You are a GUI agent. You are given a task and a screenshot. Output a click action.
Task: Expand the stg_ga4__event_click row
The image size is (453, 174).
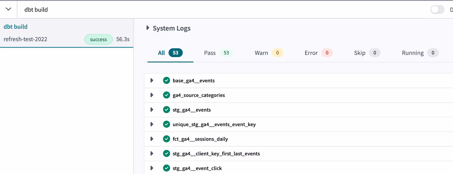152,168
